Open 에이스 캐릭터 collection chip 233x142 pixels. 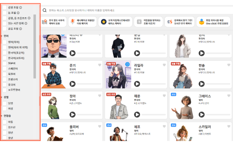click(x=115, y=22)
